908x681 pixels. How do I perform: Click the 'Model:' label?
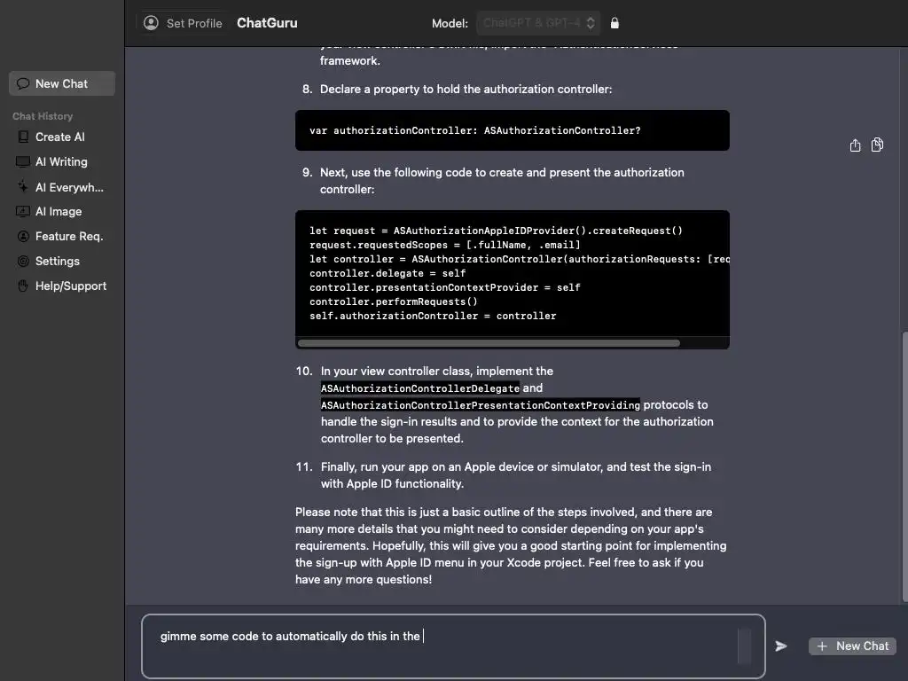450,23
